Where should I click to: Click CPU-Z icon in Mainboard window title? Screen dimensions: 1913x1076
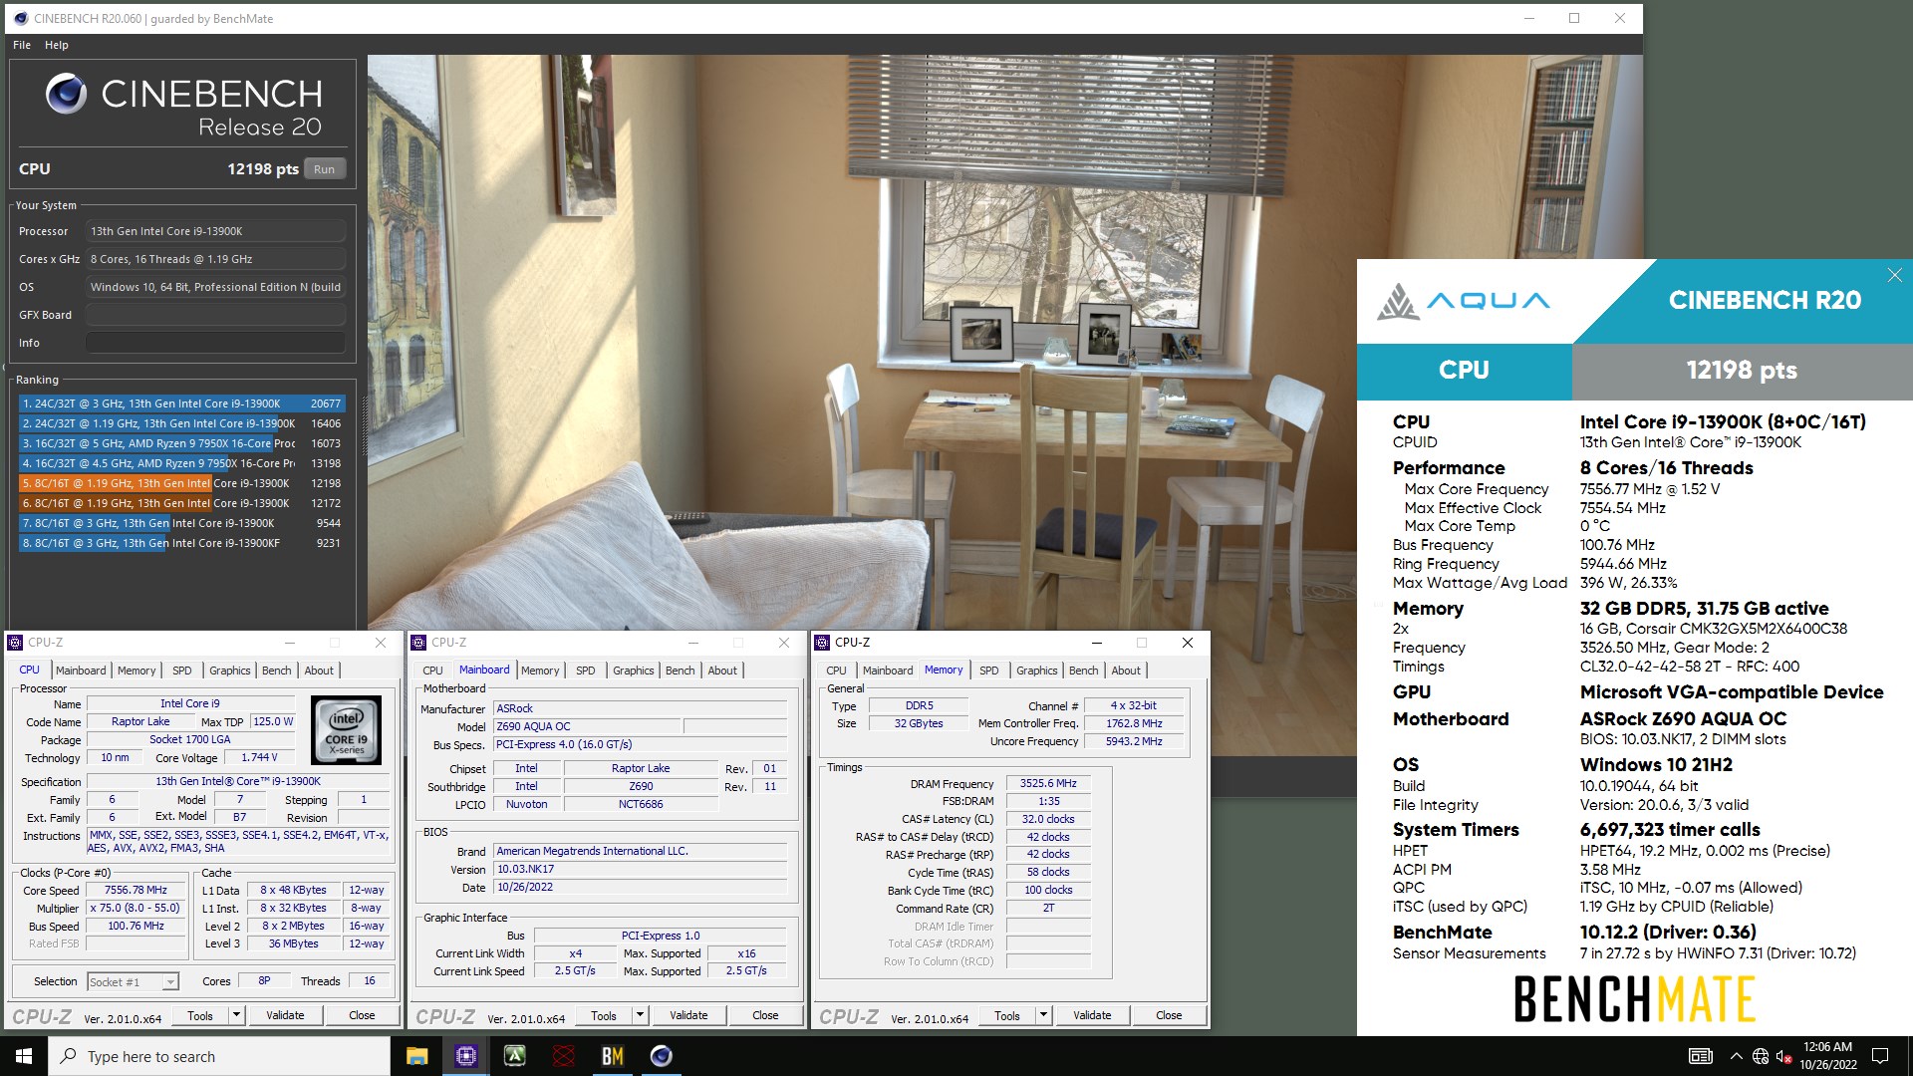point(419,643)
